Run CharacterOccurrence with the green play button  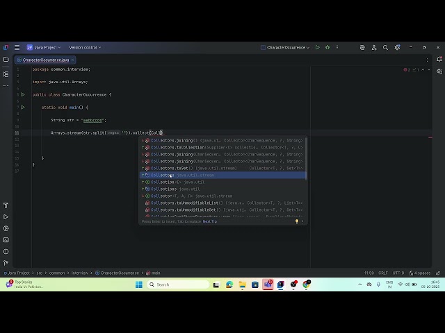[318, 48]
